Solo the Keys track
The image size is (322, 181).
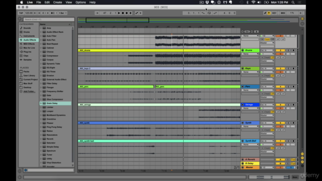pos(288,68)
